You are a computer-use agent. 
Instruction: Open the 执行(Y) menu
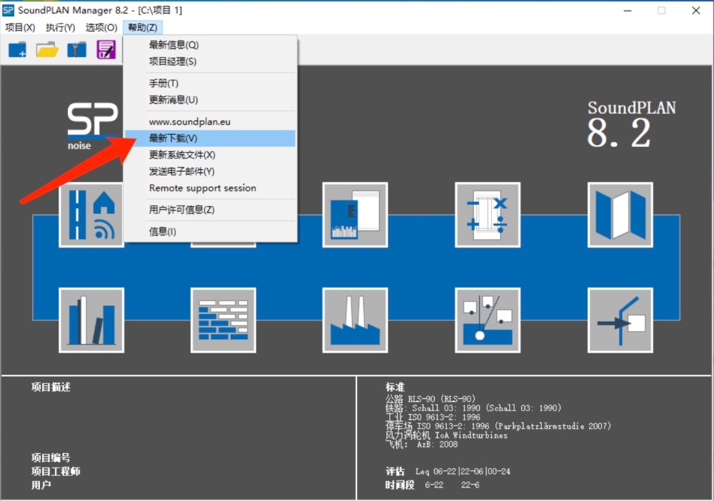point(60,28)
